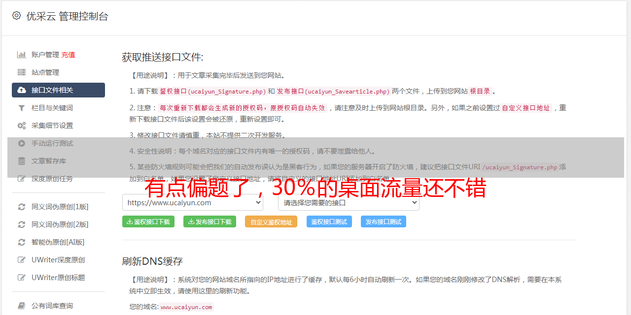Click the 鉴权接口(ucaiyun_Signature.php) code text
The image size is (631, 315).
coord(212,91)
